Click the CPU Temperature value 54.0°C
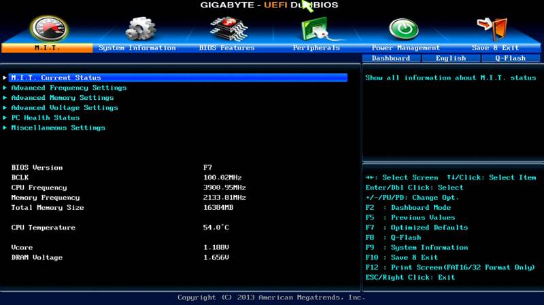544x305 pixels. tap(216, 228)
